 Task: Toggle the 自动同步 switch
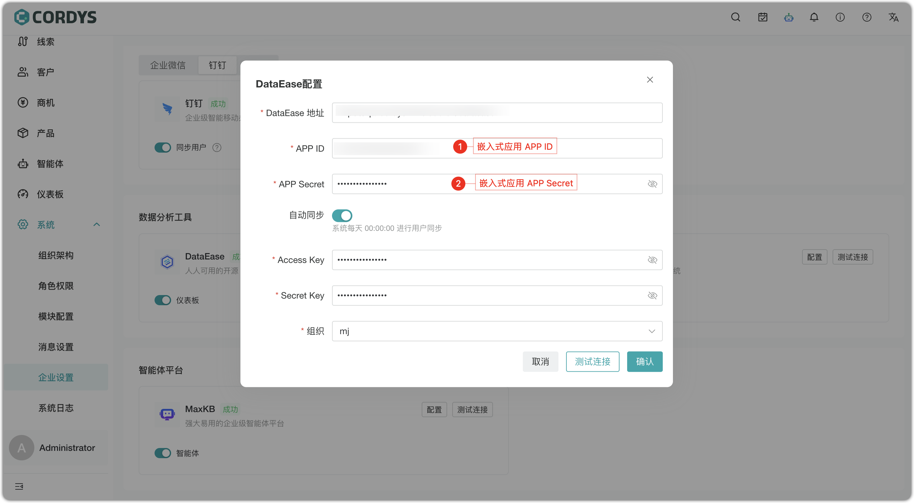point(342,215)
